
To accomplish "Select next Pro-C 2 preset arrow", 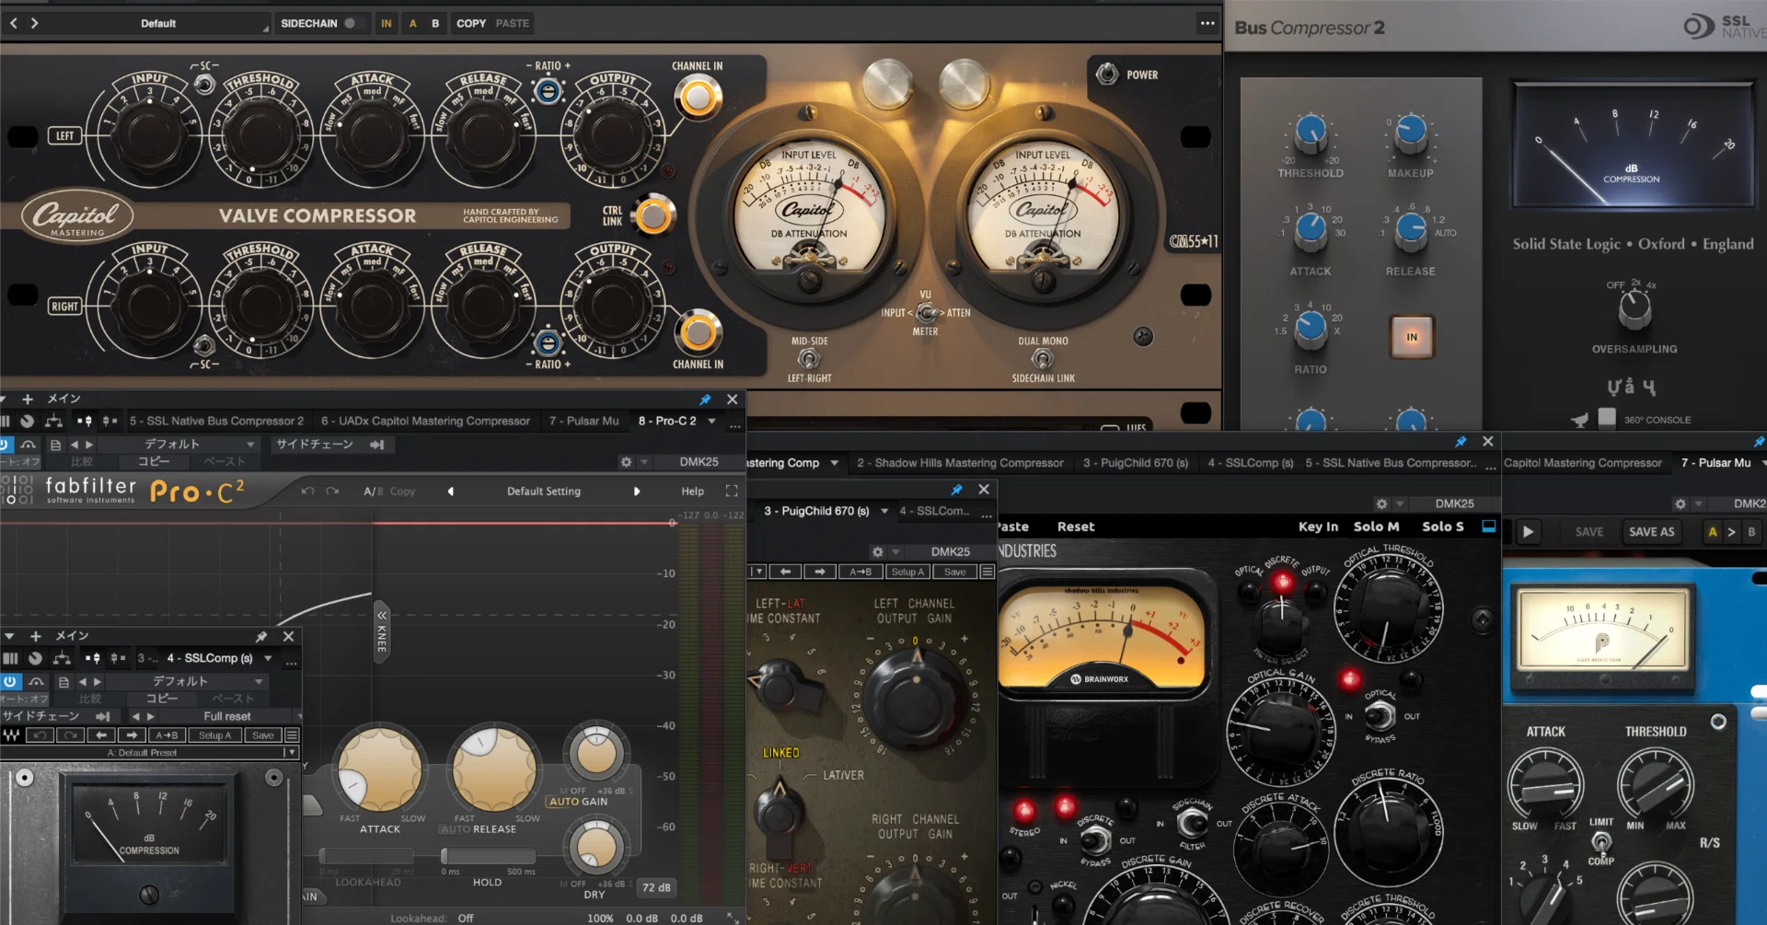I will tap(637, 491).
